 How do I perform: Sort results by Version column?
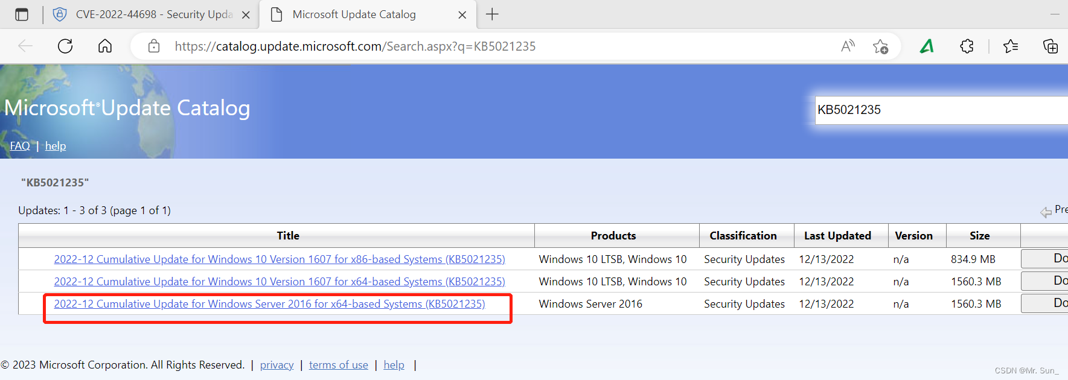click(x=913, y=236)
